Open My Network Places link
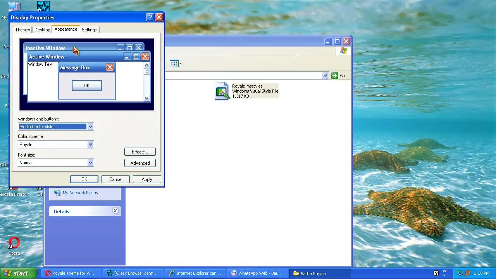Image resolution: width=496 pixels, height=279 pixels. (x=80, y=193)
